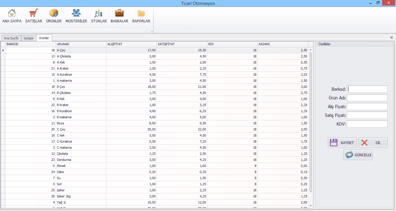Sort by the KAZANC column header
This screenshot has width=396, height=211.
pyautogui.click(x=283, y=44)
